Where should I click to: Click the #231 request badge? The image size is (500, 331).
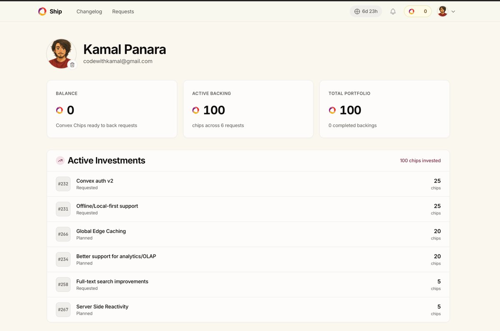coord(63,209)
